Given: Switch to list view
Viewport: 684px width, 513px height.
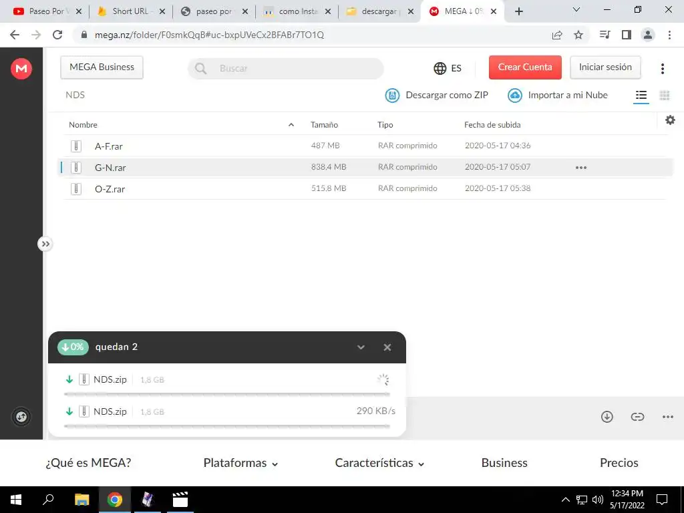Looking at the screenshot, I should click(x=641, y=95).
